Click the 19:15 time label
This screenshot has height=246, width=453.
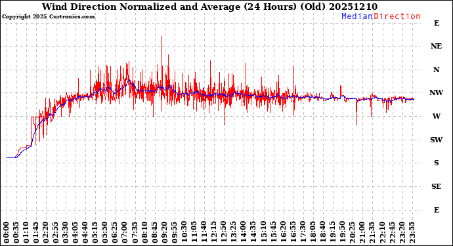pyautogui.click(x=332, y=232)
